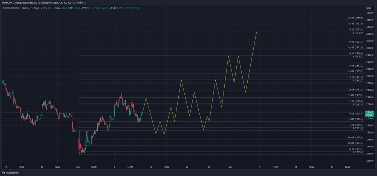
Task: Click the 1ч timeframe label in legend
Action: 32,8
